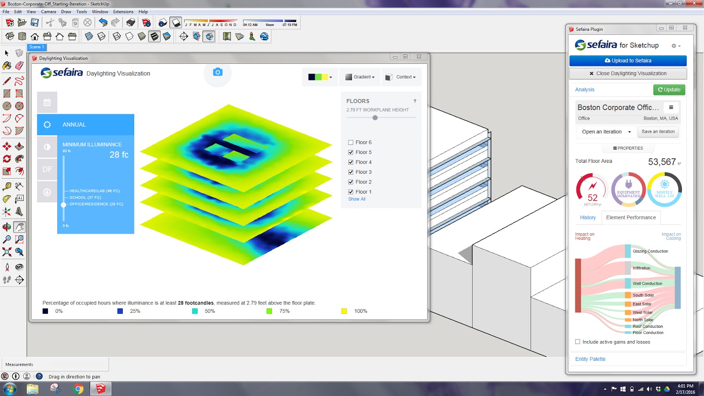
Task: Select the calendar icon in Daylighting sidebar
Action: 47,102
